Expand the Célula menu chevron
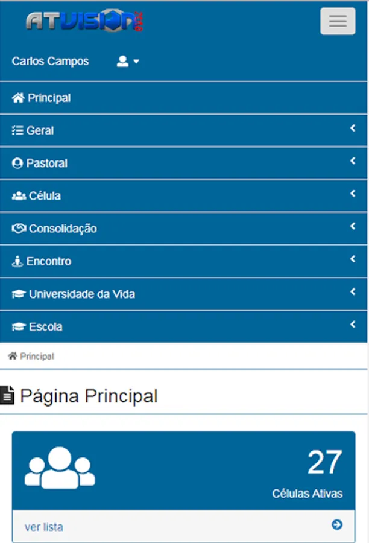 353,194
